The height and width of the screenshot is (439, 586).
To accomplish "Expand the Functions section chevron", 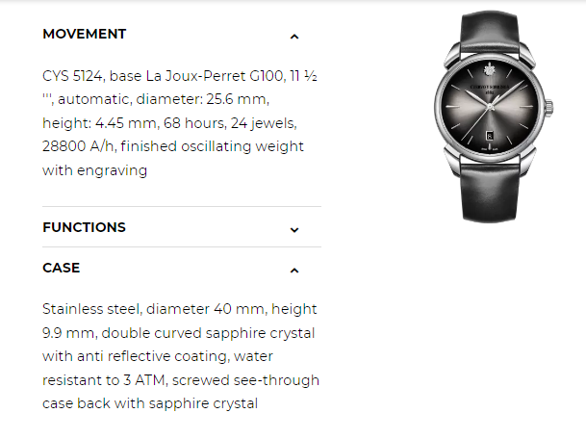I will click(x=294, y=229).
